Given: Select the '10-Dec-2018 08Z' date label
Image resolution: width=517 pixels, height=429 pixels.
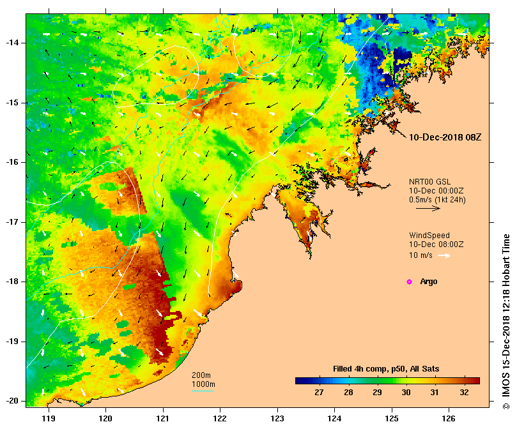Looking at the screenshot, I should tap(445, 137).
